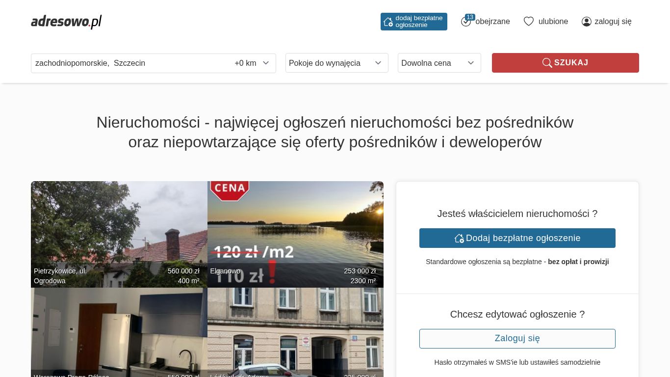Click the house icon in top add-listing button

click(x=388, y=22)
